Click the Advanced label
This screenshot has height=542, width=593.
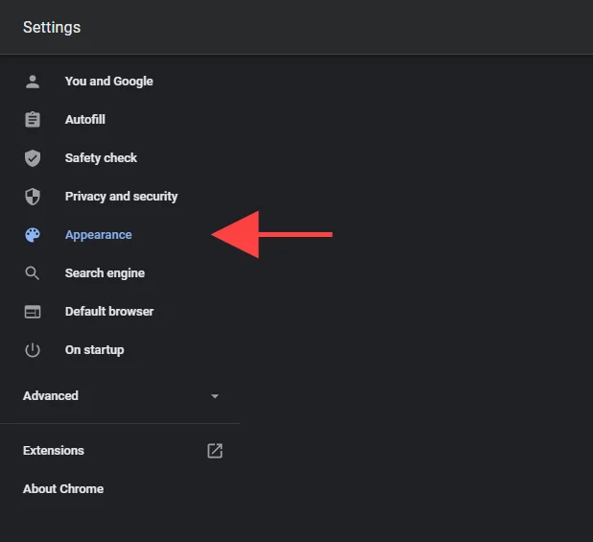click(x=51, y=396)
